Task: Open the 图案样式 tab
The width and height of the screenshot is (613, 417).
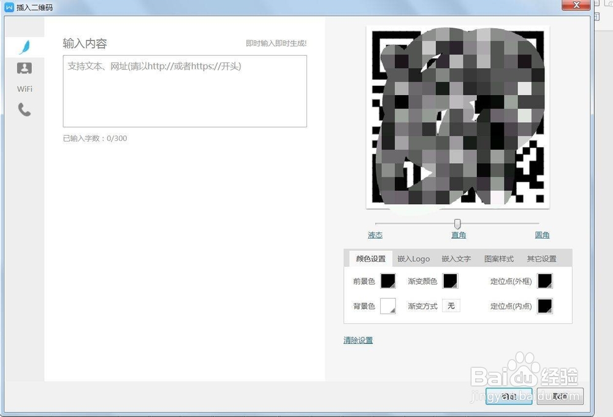Action: pyautogui.click(x=499, y=259)
